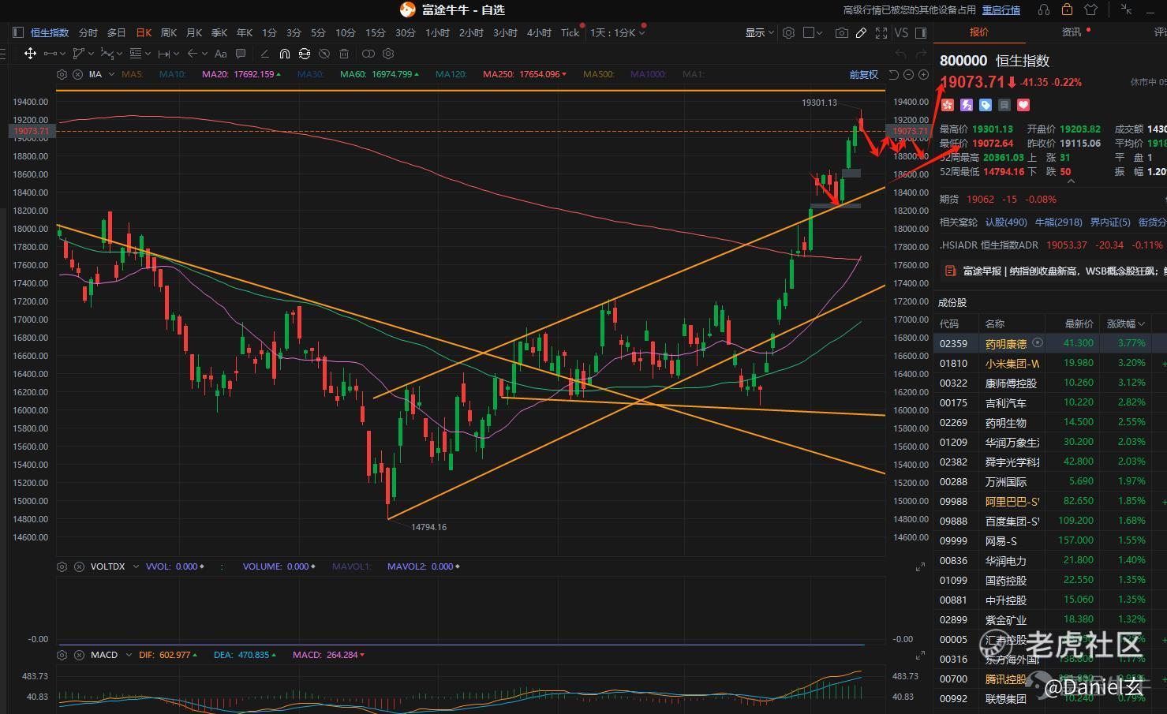Switch to 分时 chart period
The width and height of the screenshot is (1167, 714).
tap(88, 32)
